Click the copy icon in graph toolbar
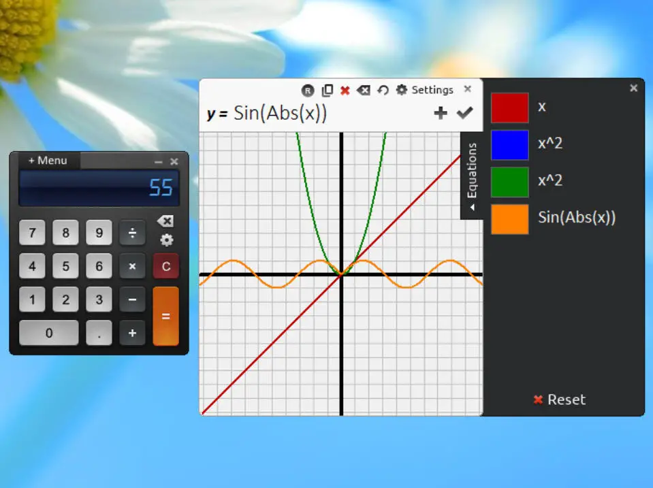The width and height of the screenshot is (653, 488). pos(328,90)
